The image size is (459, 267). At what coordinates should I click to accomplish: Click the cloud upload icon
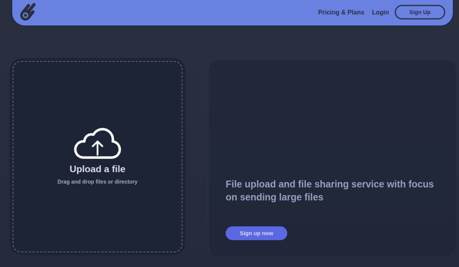click(x=97, y=143)
